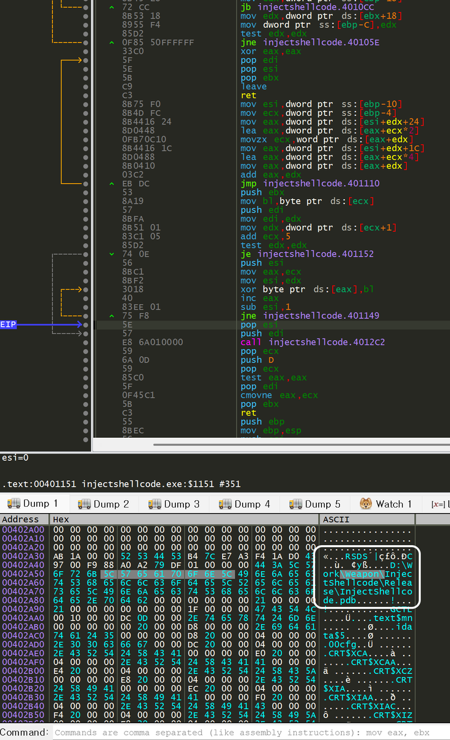
Task: Click the EIP marker in the sidebar
Action: coord(9,324)
